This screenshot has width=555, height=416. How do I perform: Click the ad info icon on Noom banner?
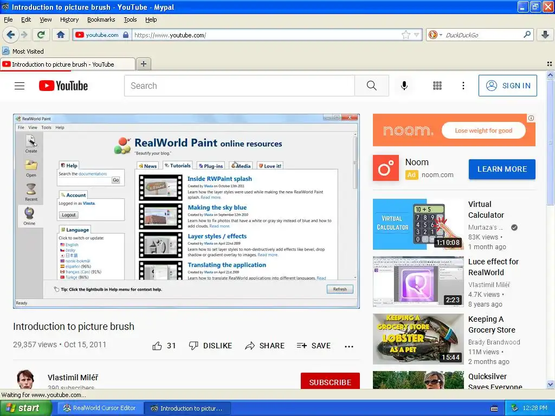(x=531, y=118)
